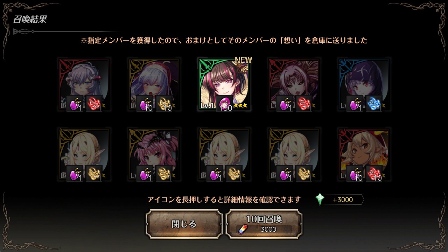
Task: Tap the green gem +3000 counter
Action: (x=339, y=199)
